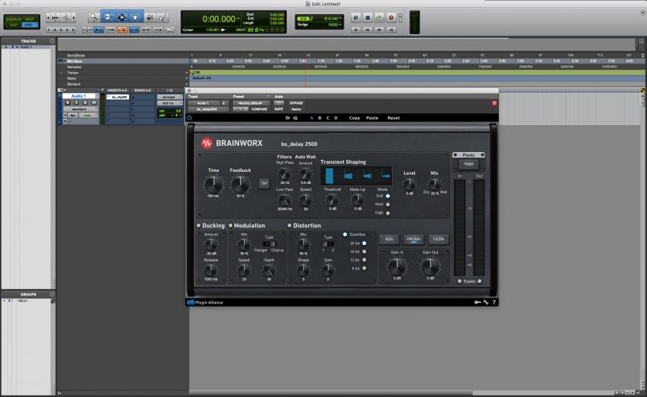647x397 pixels.
Task: Open the Groups list options menu
Action: tap(52, 295)
